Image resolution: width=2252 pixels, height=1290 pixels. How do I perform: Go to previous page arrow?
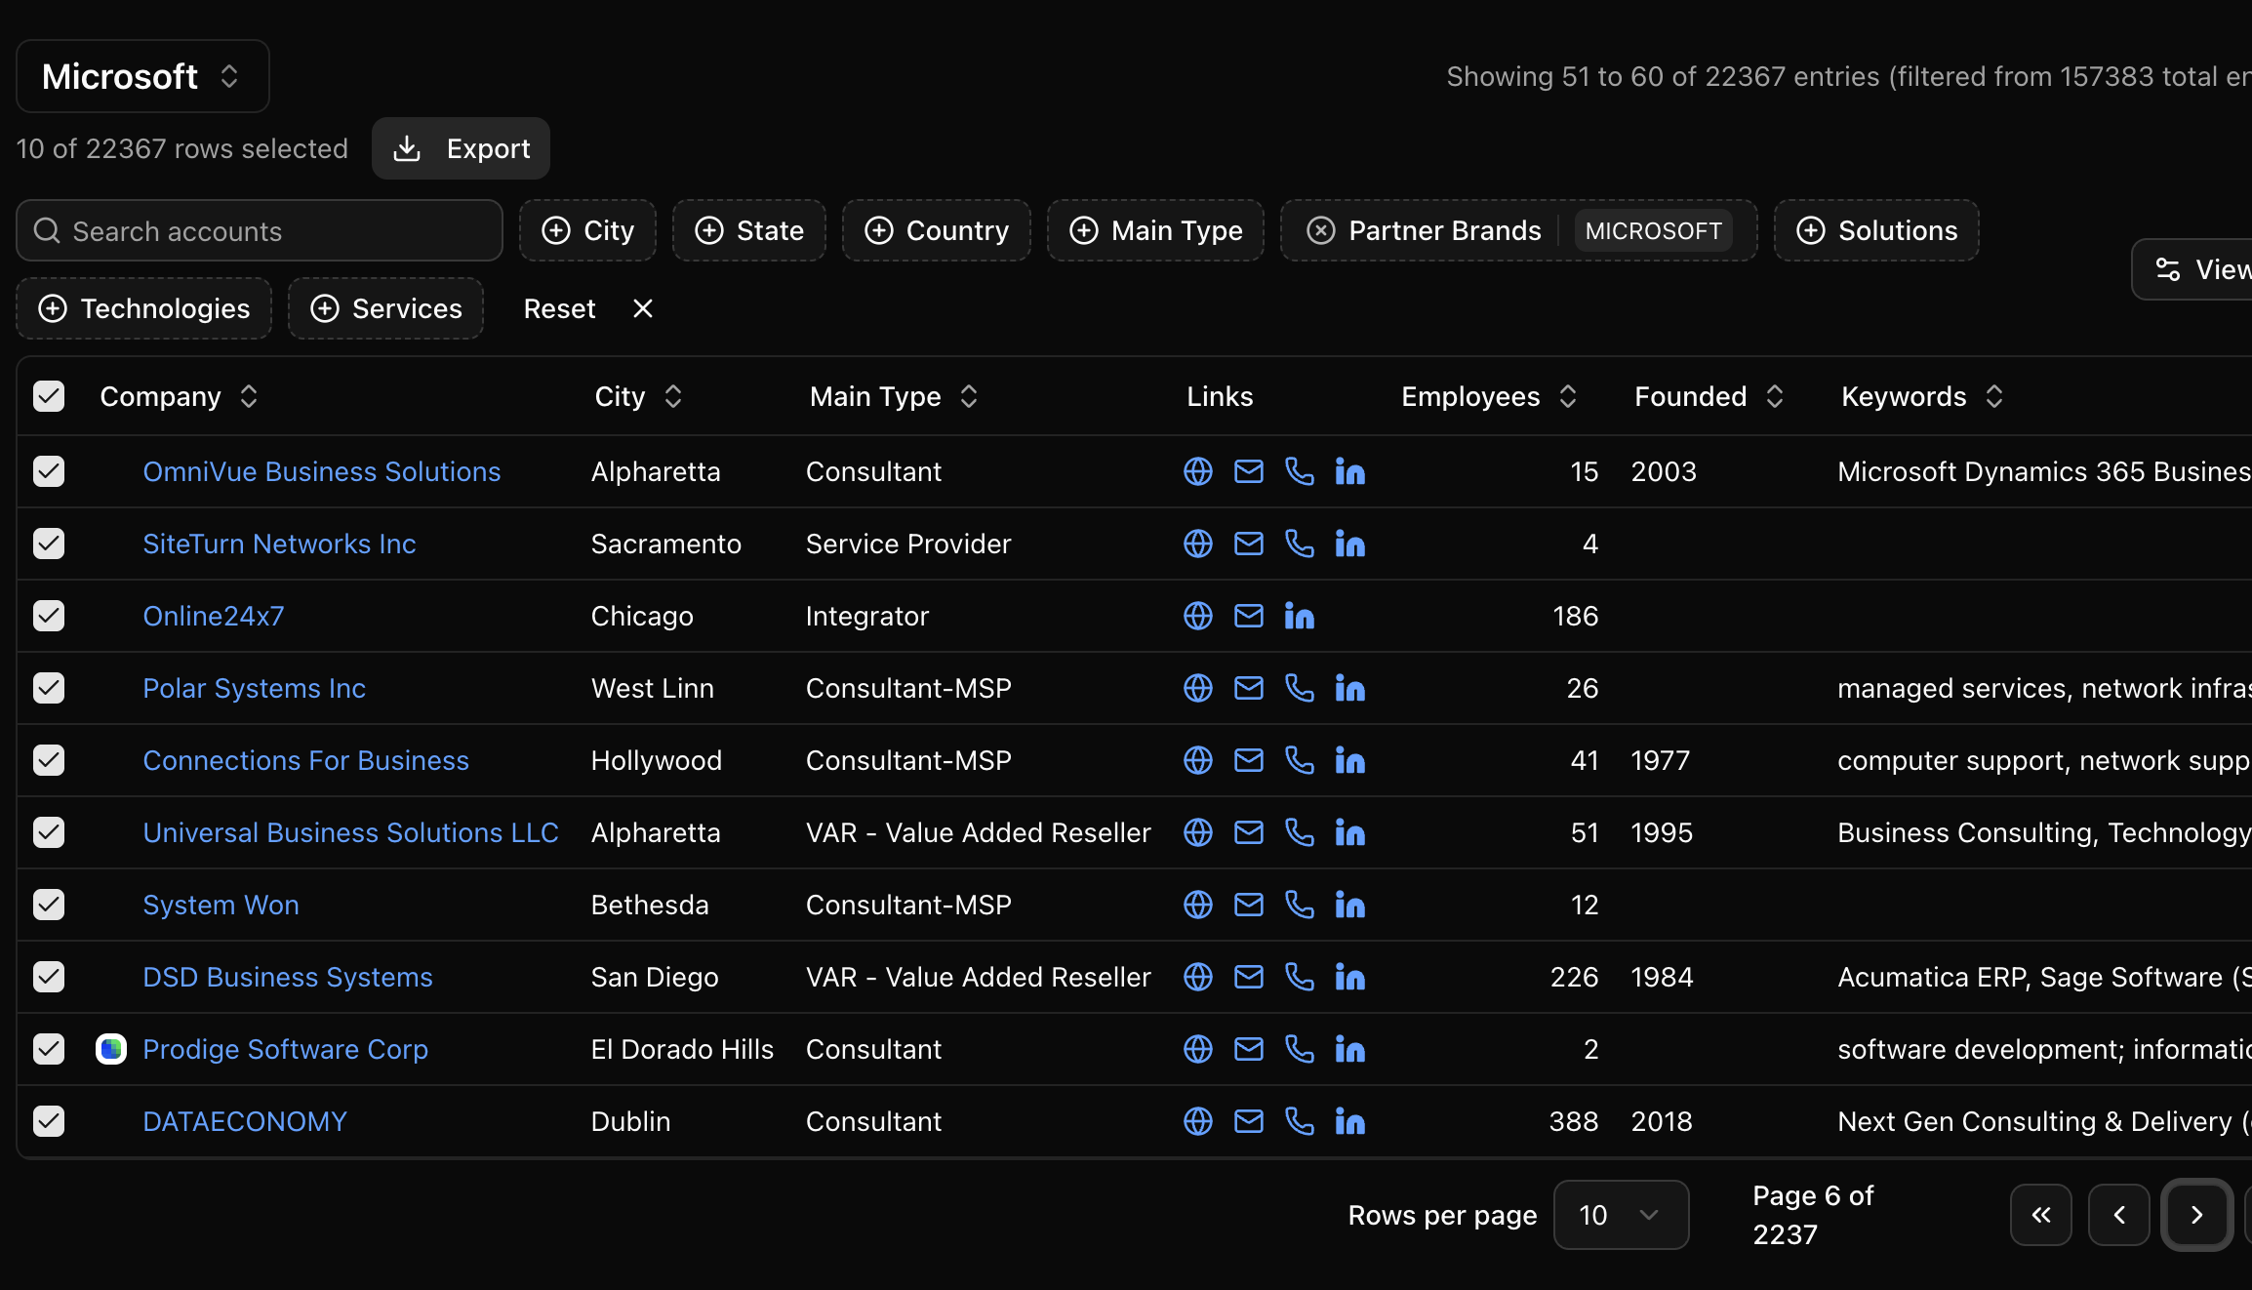click(2118, 1215)
